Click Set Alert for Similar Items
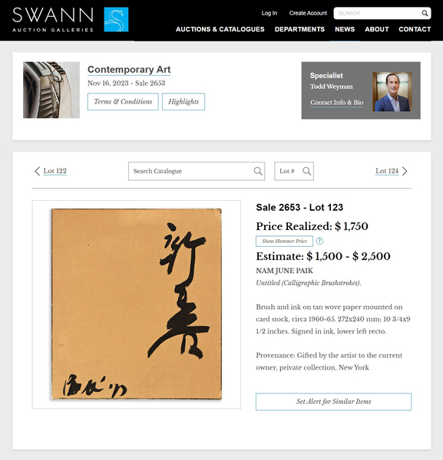This screenshot has width=443, height=460. pyautogui.click(x=333, y=402)
